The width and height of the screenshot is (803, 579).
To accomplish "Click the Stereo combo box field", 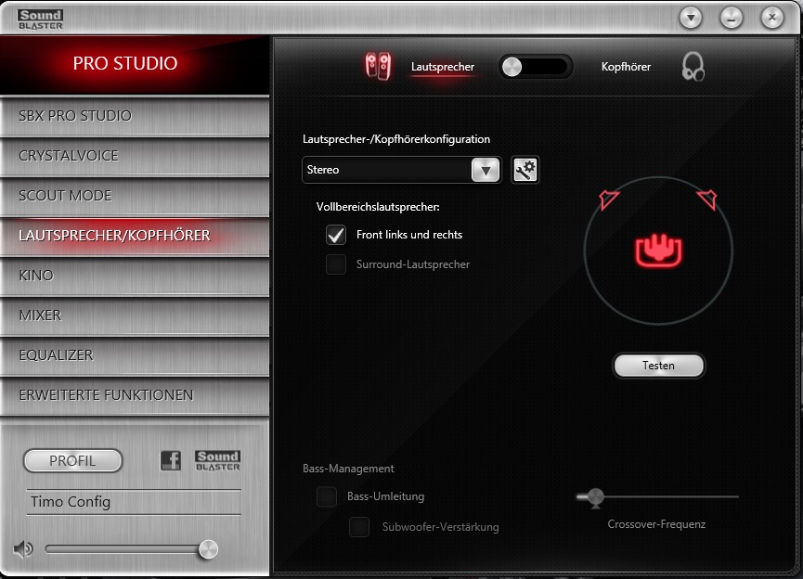I will (x=401, y=170).
